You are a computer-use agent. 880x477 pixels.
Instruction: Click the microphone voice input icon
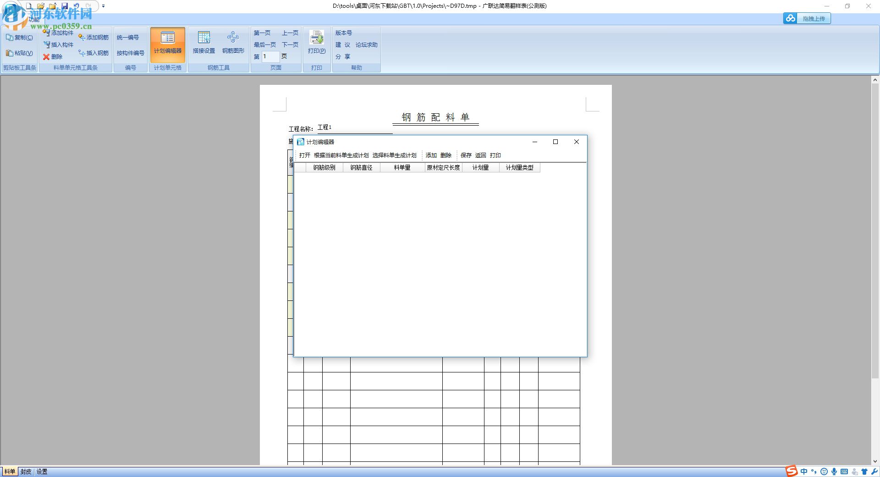834,471
